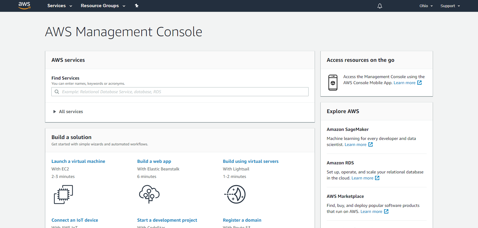The width and height of the screenshot is (478, 228).
Task: Open the Services dropdown menu
Action: [60, 6]
